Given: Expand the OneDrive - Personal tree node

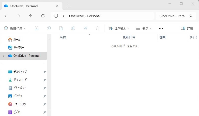Looking at the screenshot, I should (4, 56).
